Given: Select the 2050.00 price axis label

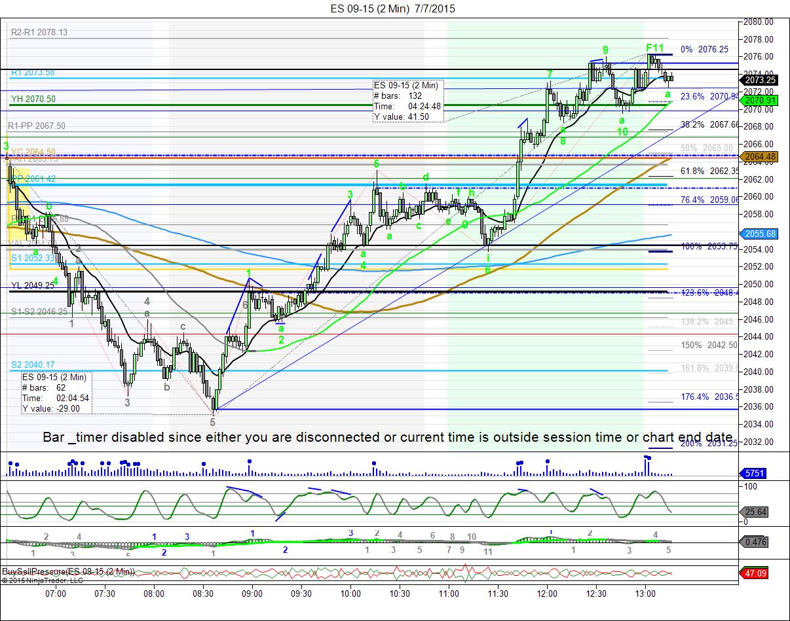Looking at the screenshot, I should click(x=759, y=284).
